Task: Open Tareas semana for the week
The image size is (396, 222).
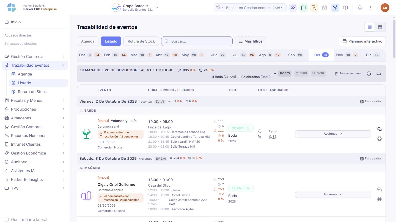Action: tap(348, 74)
